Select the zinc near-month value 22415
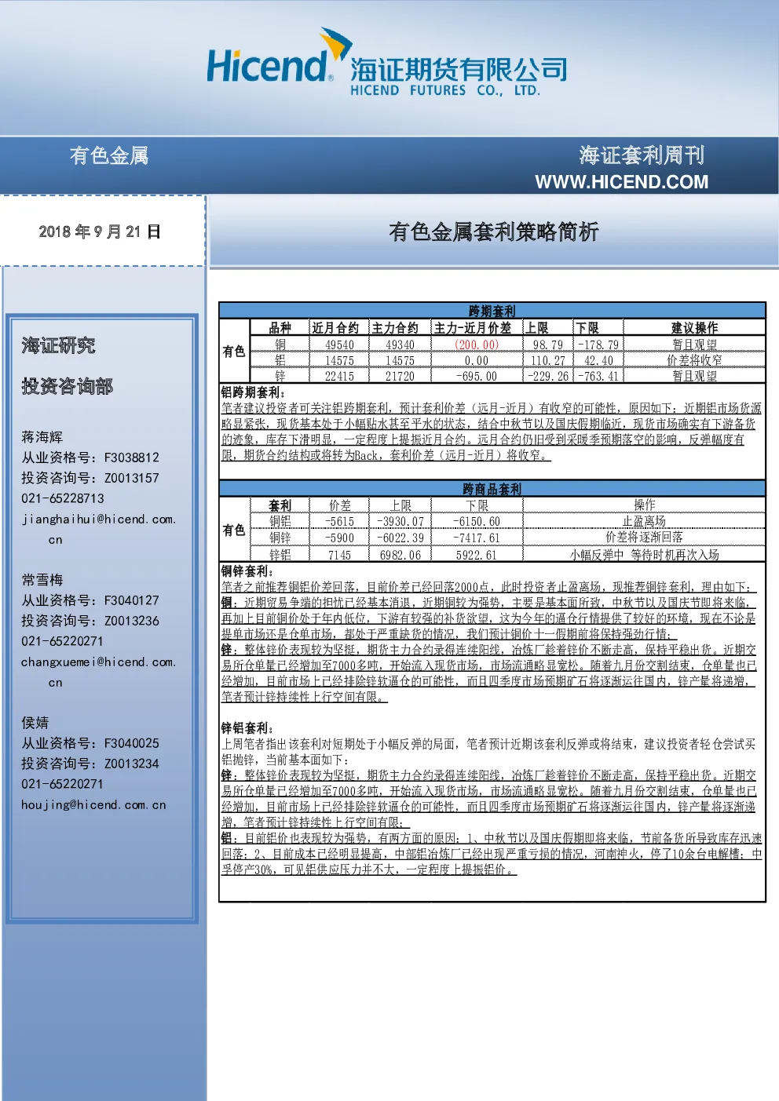The width and height of the screenshot is (779, 1101). point(339,376)
